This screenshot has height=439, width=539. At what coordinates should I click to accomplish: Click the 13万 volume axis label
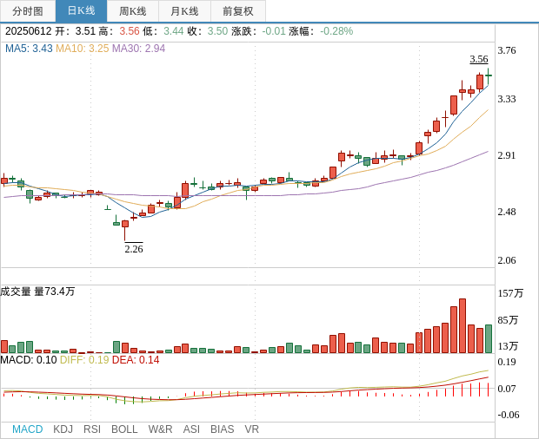click(508, 346)
